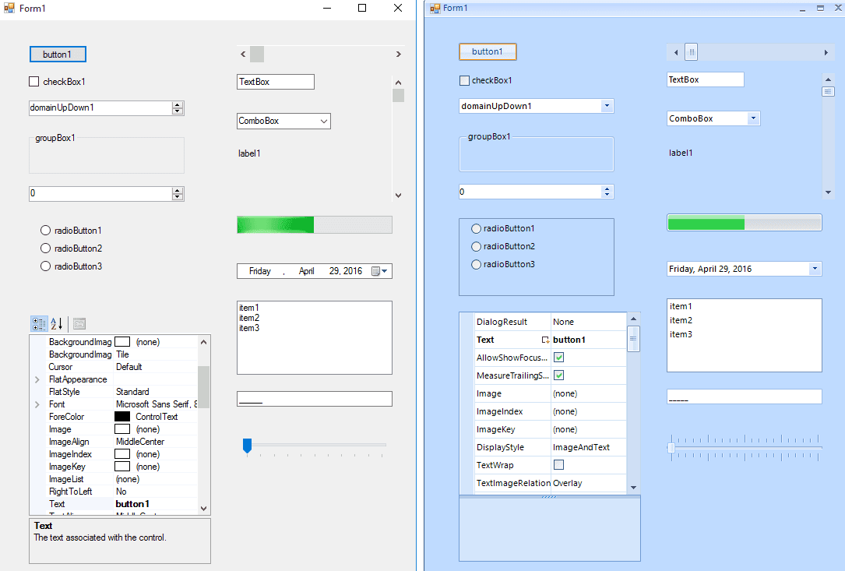Screen dimensions: 845x571
Task: Expand the FlatAppearance property in left grid
Action: point(37,379)
